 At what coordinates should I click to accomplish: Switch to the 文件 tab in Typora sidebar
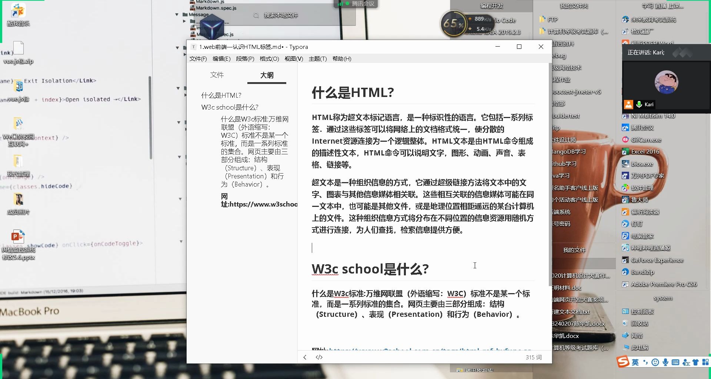pos(217,75)
